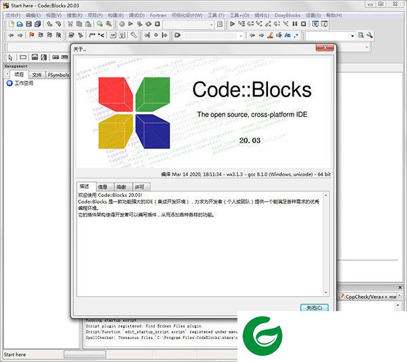The width and height of the screenshot is (407, 362).
Task: Click the Replace icon next to Find
Action: [x=109, y=24]
